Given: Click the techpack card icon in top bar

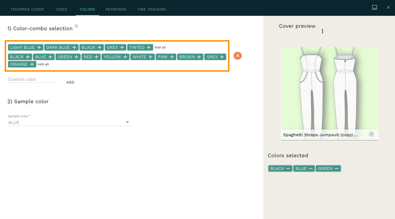Looking at the screenshot, I should point(375,7).
